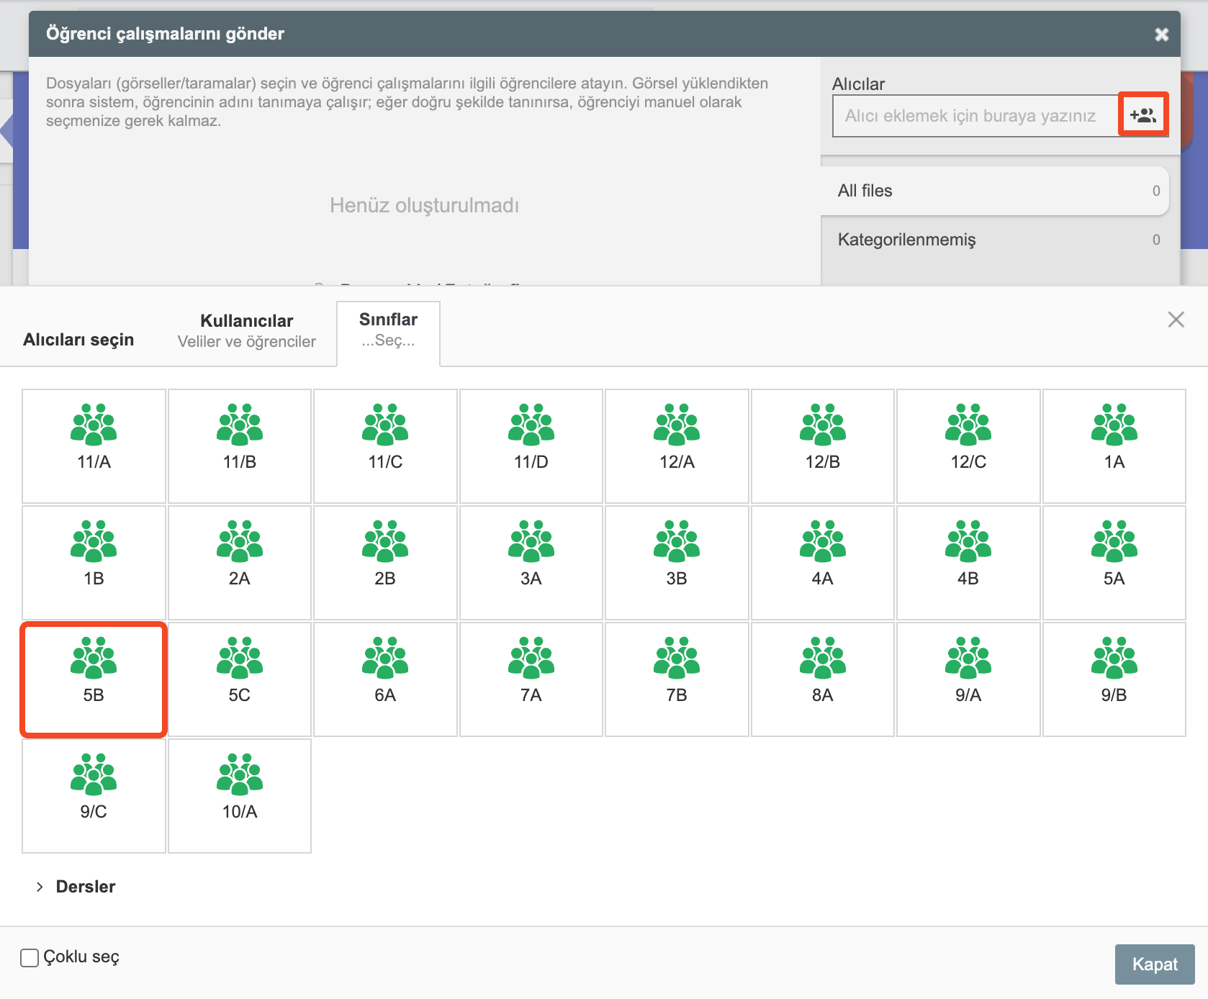Viewport: 1208px width, 999px height.
Task: Close the Öğrenci çalışmalarını gönder dialog
Action: click(x=1161, y=35)
